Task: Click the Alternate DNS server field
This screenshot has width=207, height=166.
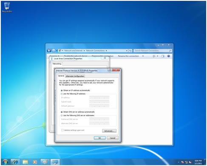Action: (99, 123)
